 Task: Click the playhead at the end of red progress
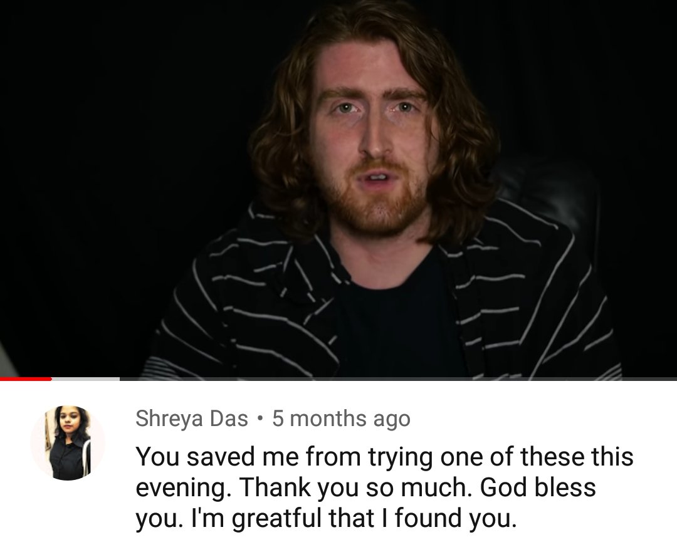point(51,379)
